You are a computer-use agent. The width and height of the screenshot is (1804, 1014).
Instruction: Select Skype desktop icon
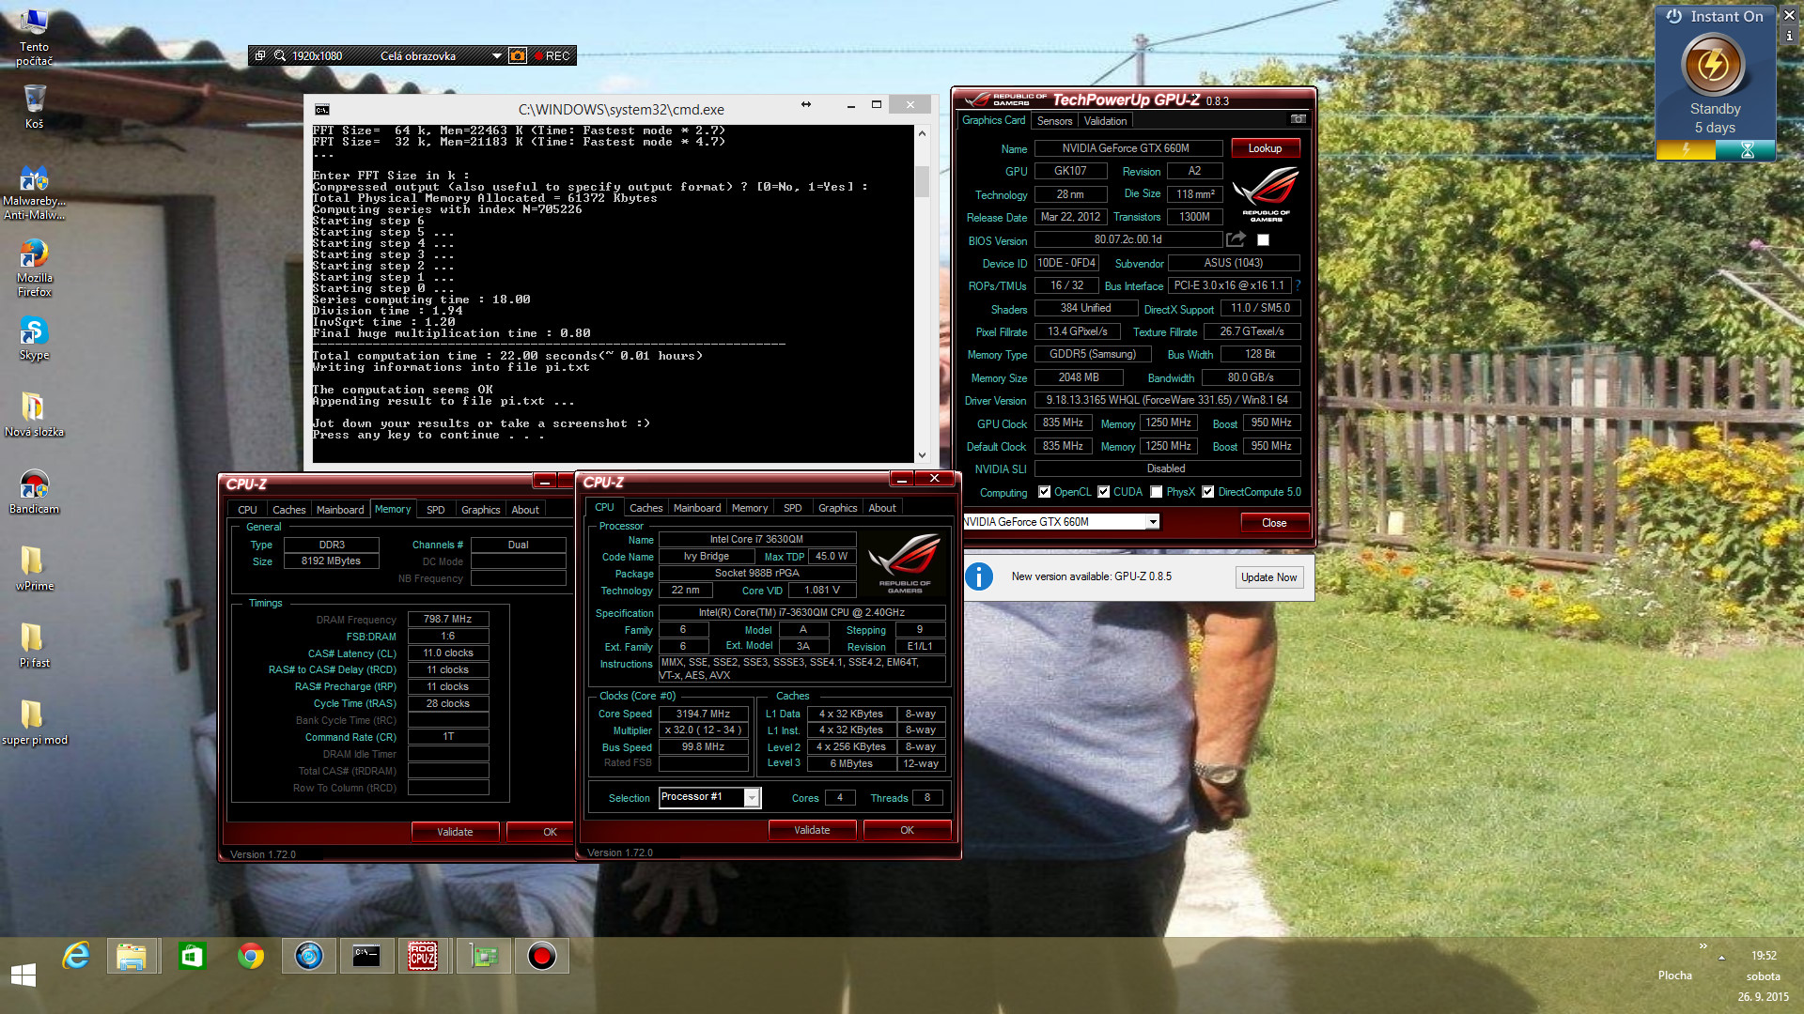coord(34,338)
